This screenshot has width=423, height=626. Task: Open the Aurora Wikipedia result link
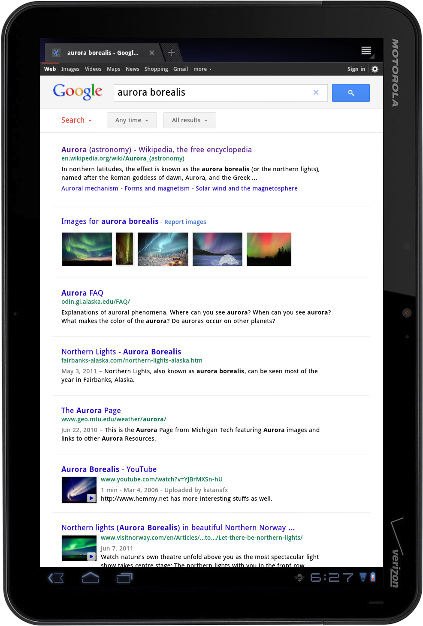(156, 149)
